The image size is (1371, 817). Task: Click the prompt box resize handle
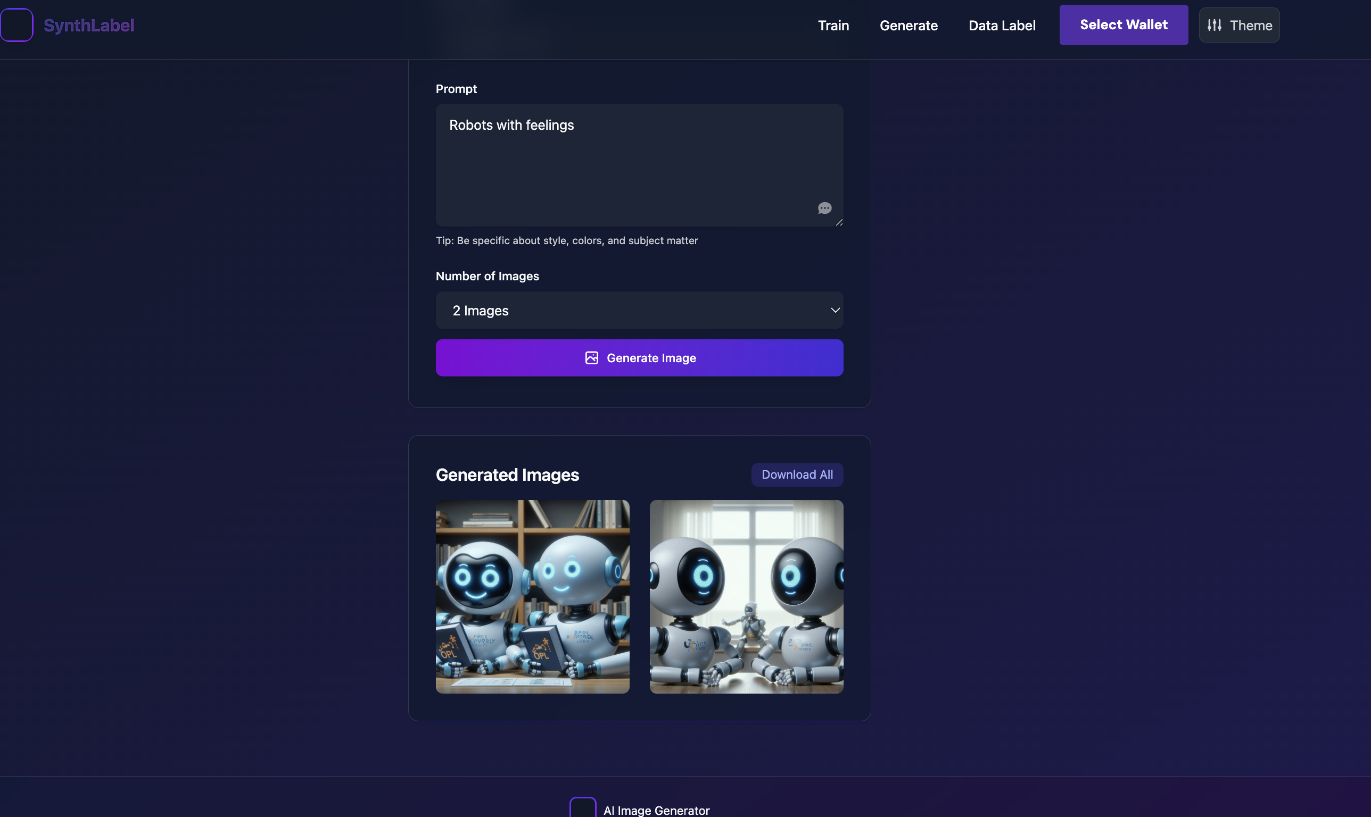pos(839,222)
